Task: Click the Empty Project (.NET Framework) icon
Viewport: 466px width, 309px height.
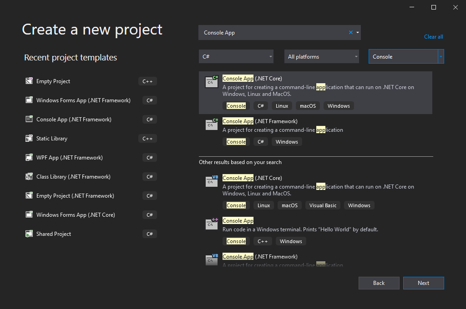Action: pyautogui.click(x=29, y=195)
